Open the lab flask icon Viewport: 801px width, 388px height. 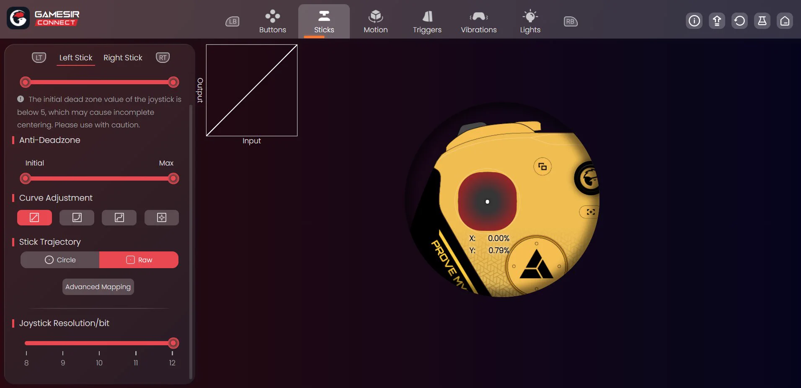(762, 21)
